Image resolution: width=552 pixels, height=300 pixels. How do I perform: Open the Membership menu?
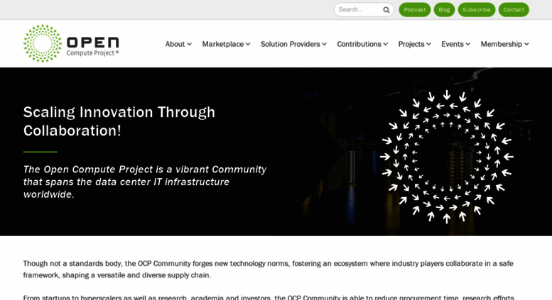coord(504,44)
